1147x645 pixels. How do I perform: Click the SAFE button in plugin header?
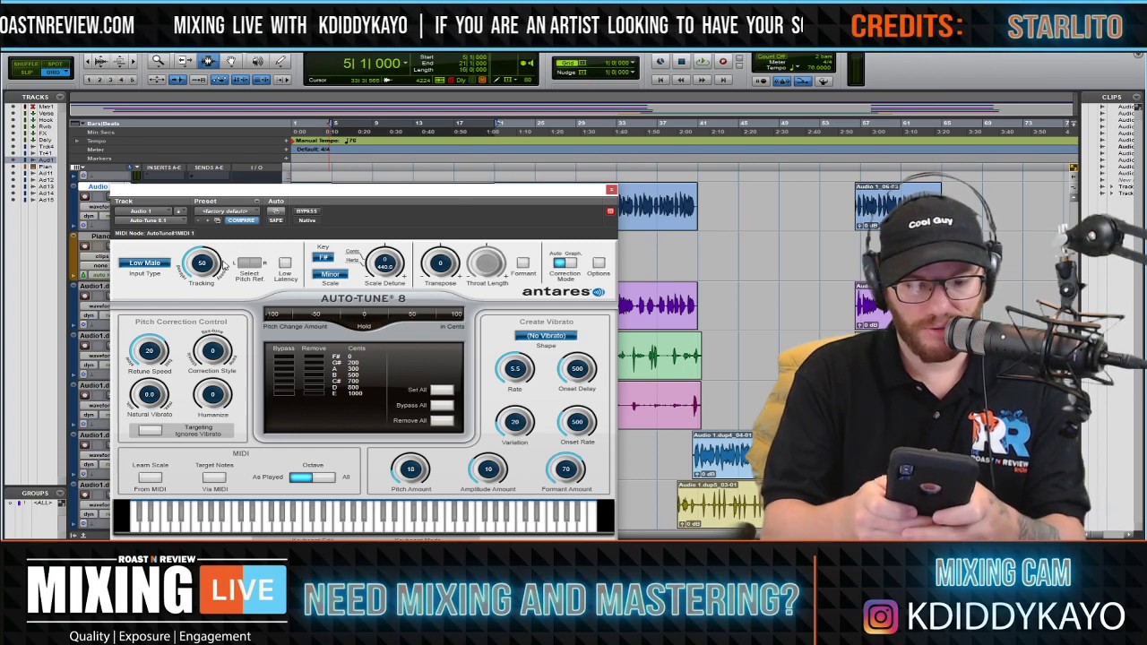(x=276, y=220)
